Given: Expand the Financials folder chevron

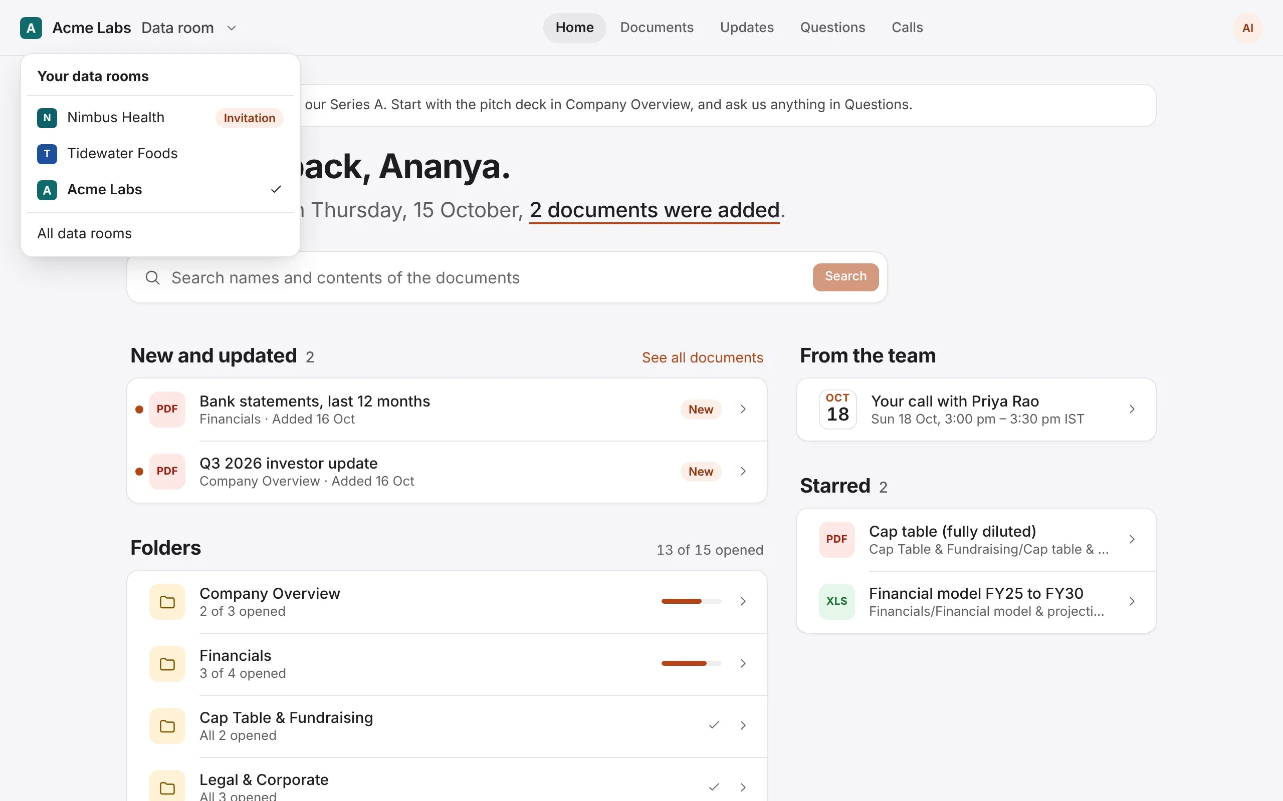Looking at the screenshot, I should (x=743, y=663).
